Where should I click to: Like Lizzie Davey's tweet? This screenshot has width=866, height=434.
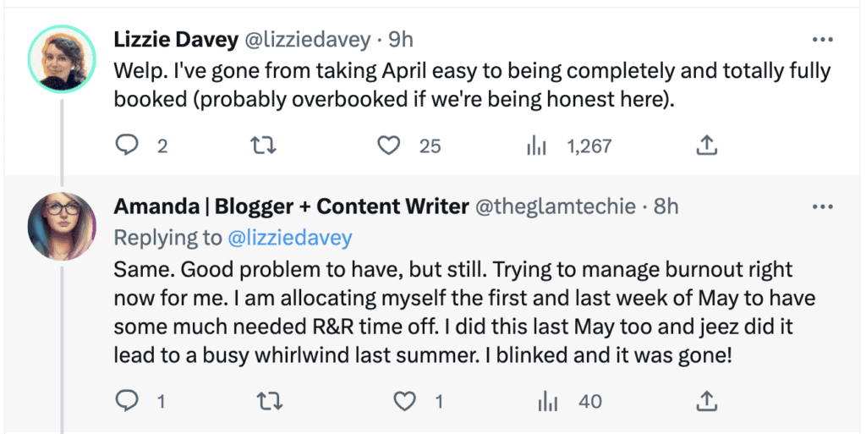(x=388, y=146)
